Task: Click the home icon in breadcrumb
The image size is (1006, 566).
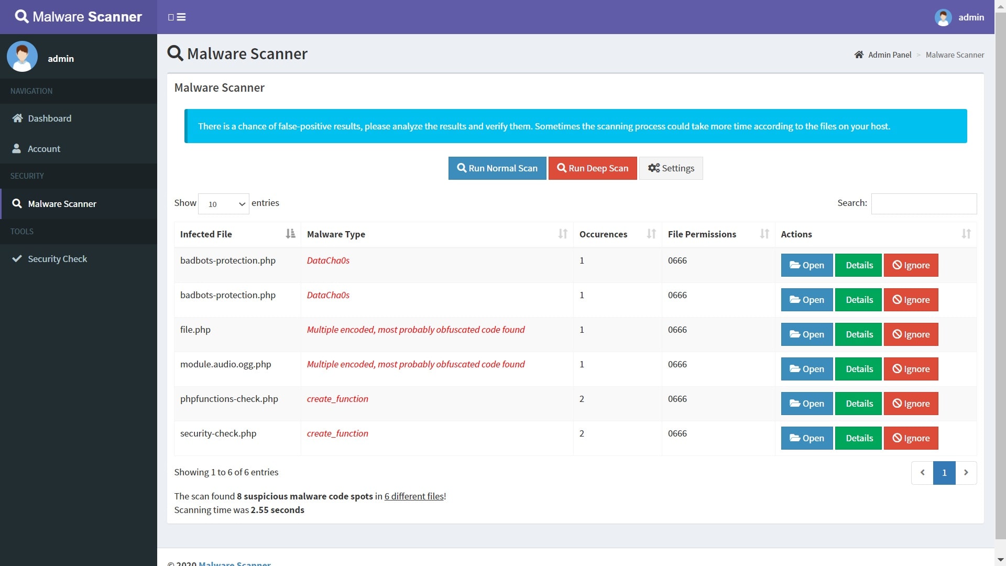Action: tap(859, 55)
